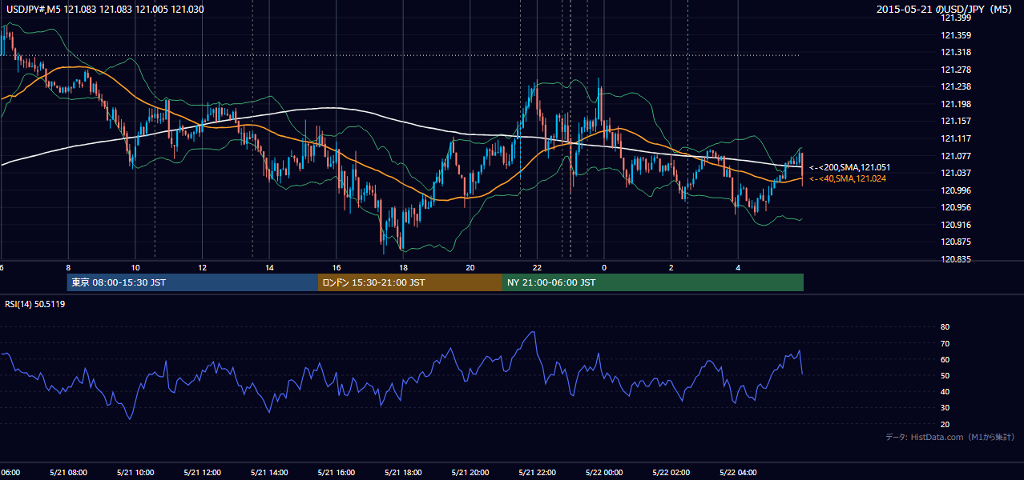Click price axis value 121.117
This screenshot has width=1024, height=480.
pos(957,138)
